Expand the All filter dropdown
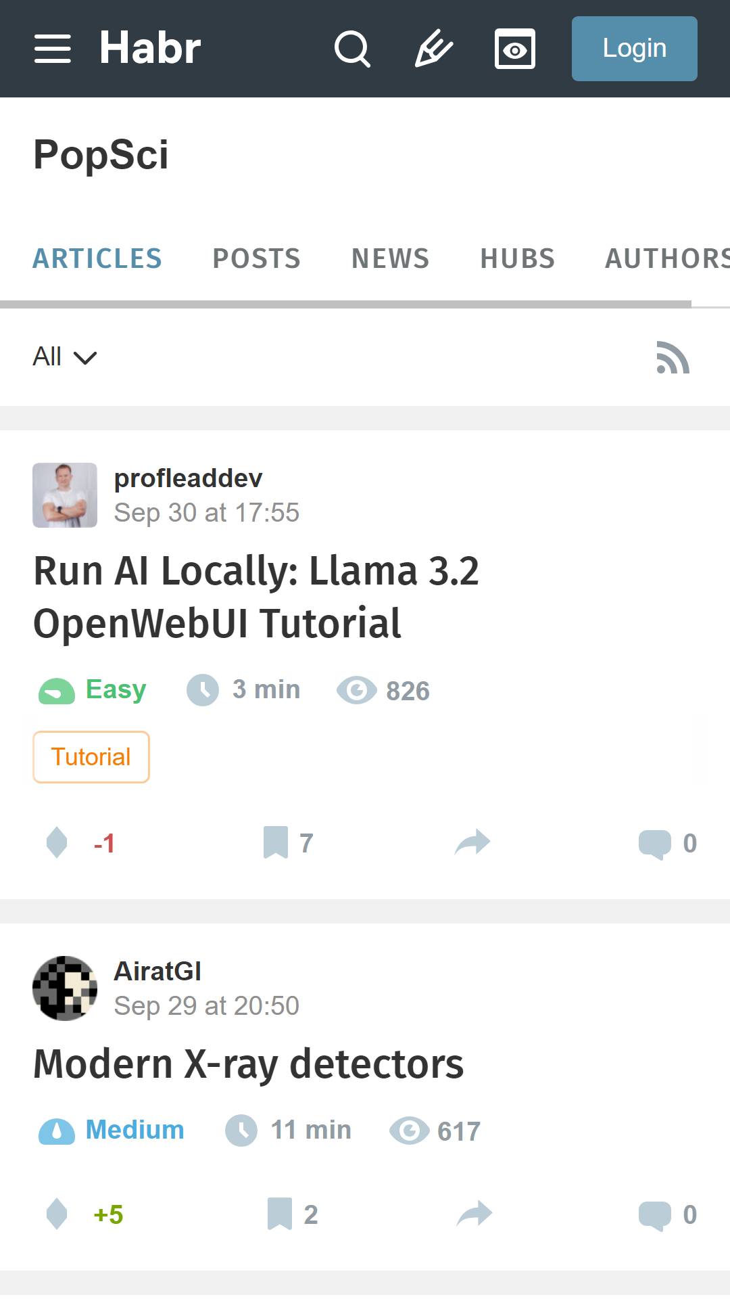The width and height of the screenshot is (730, 1299). [65, 357]
